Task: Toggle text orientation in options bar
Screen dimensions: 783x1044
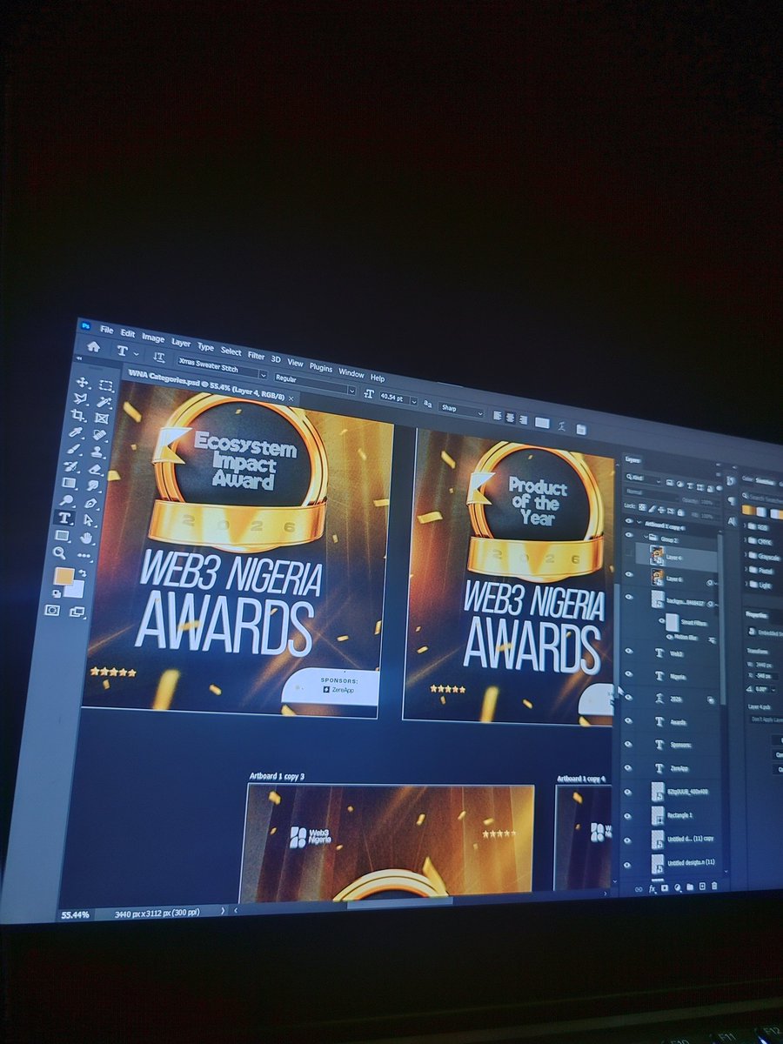Action: [159, 356]
